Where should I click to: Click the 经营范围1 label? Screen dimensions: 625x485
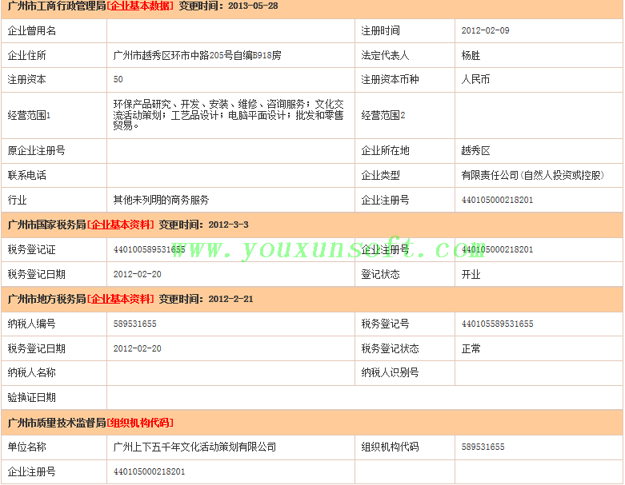(x=29, y=115)
